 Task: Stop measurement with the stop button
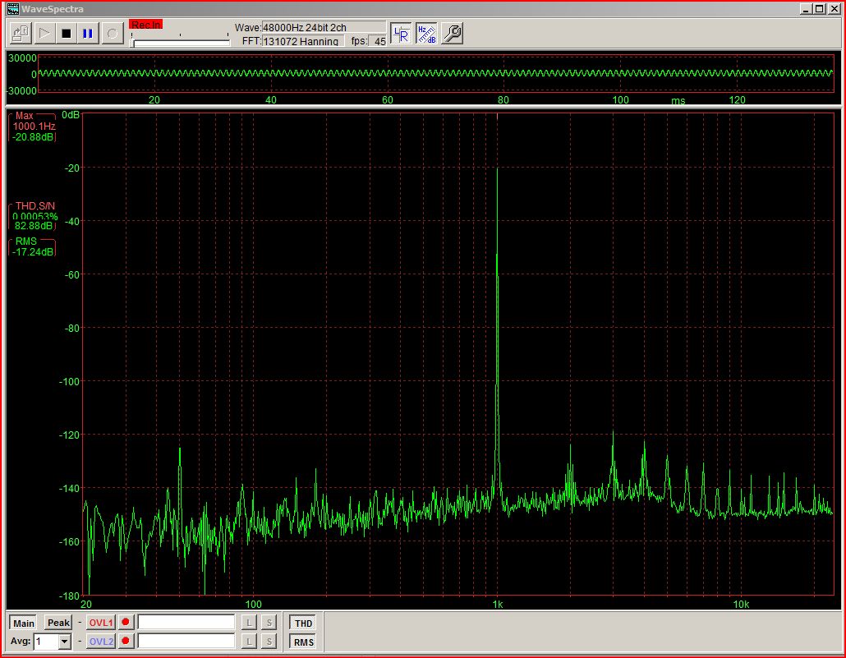click(67, 34)
